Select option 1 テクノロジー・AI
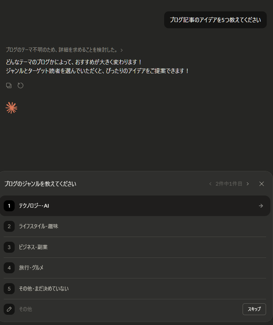Image resolution: width=273 pixels, height=325 pixels. (135, 206)
